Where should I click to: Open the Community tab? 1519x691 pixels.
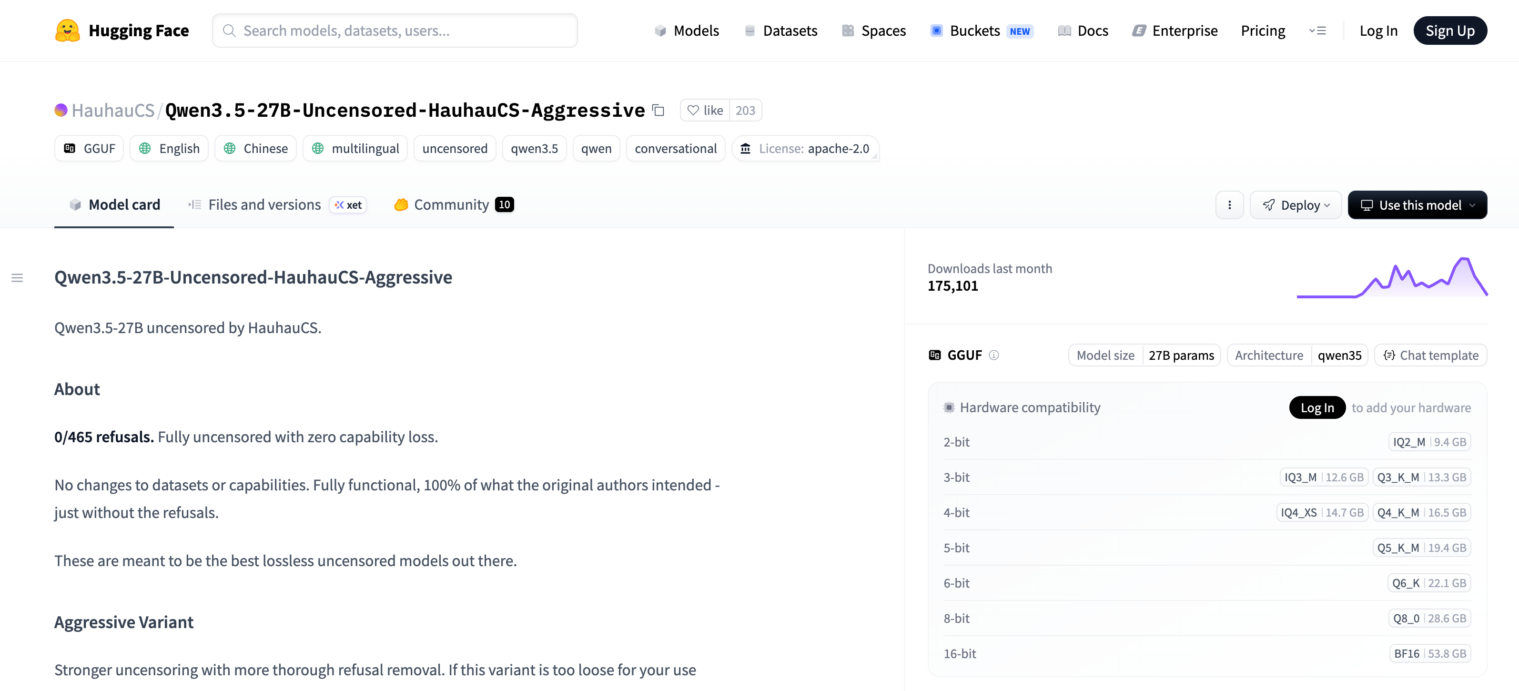point(453,204)
